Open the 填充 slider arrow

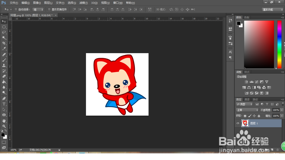[x=282, y=116]
